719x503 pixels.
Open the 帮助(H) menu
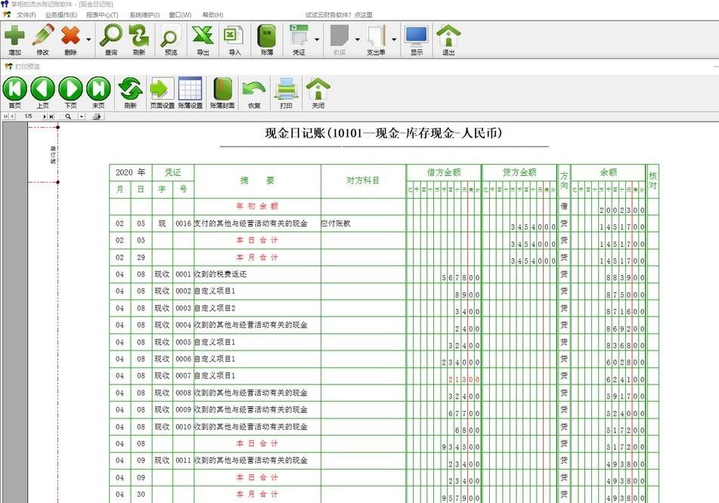pyautogui.click(x=212, y=15)
